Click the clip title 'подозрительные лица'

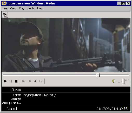tap(40, 95)
